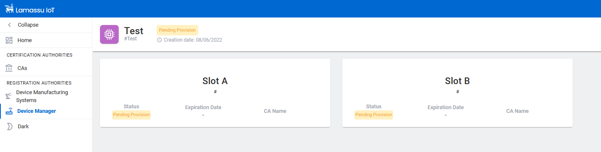
Task: Click the device's Pending Provision header badge
Action: click(x=177, y=30)
